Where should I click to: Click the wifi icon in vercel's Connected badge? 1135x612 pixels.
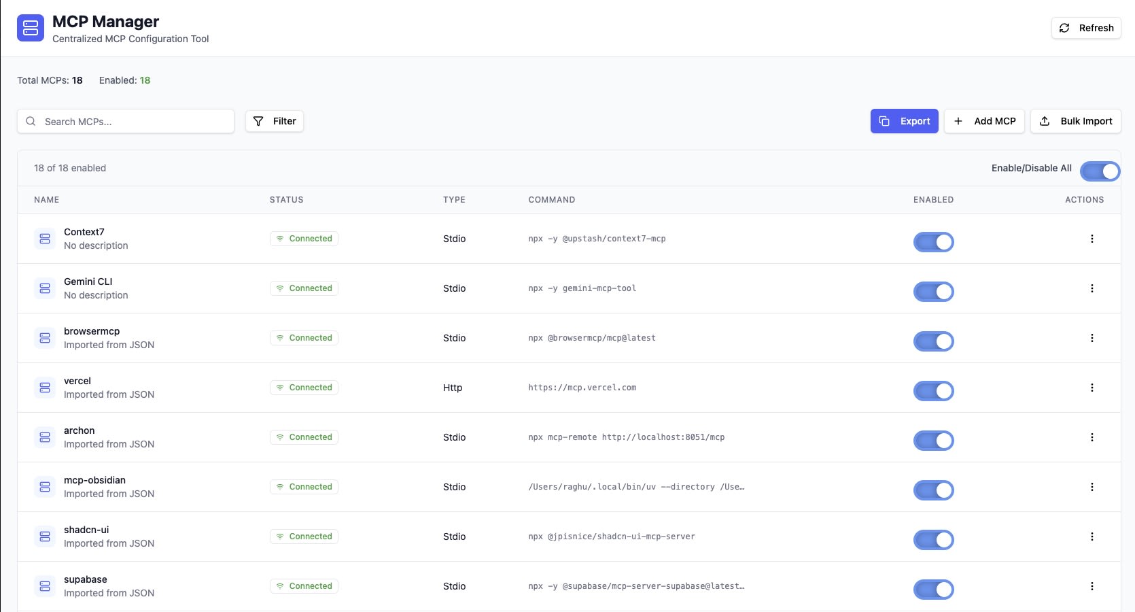[x=281, y=387]
